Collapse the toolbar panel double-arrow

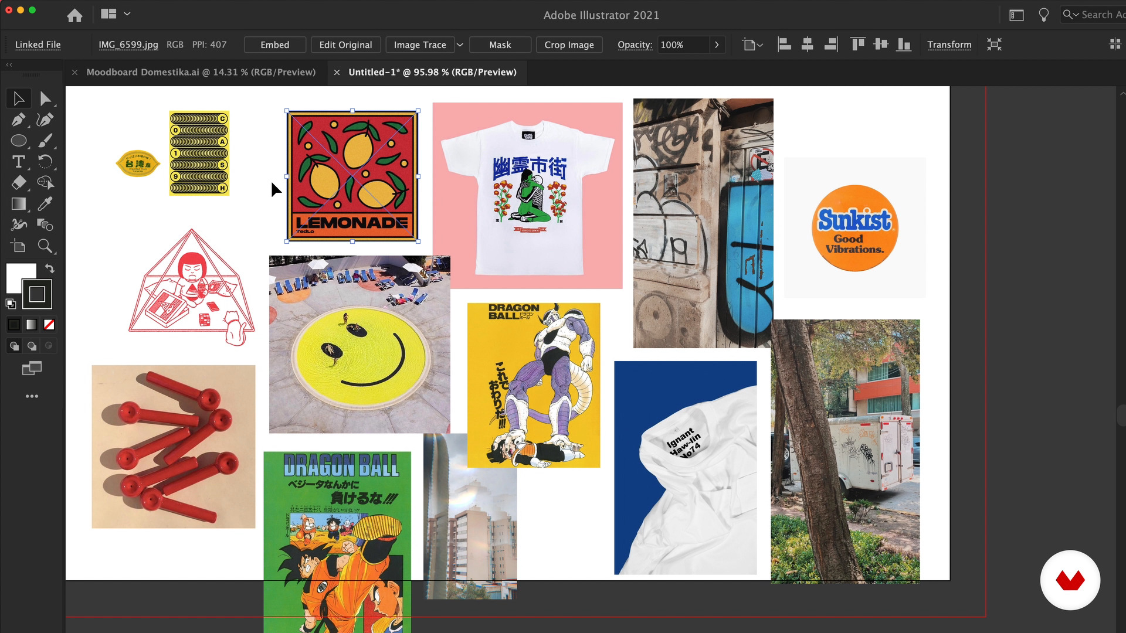tap(9, 64)
